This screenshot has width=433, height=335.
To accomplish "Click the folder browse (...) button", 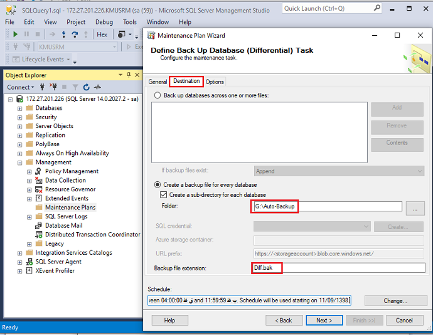I will pyautogui.click(x=415, y=206).
